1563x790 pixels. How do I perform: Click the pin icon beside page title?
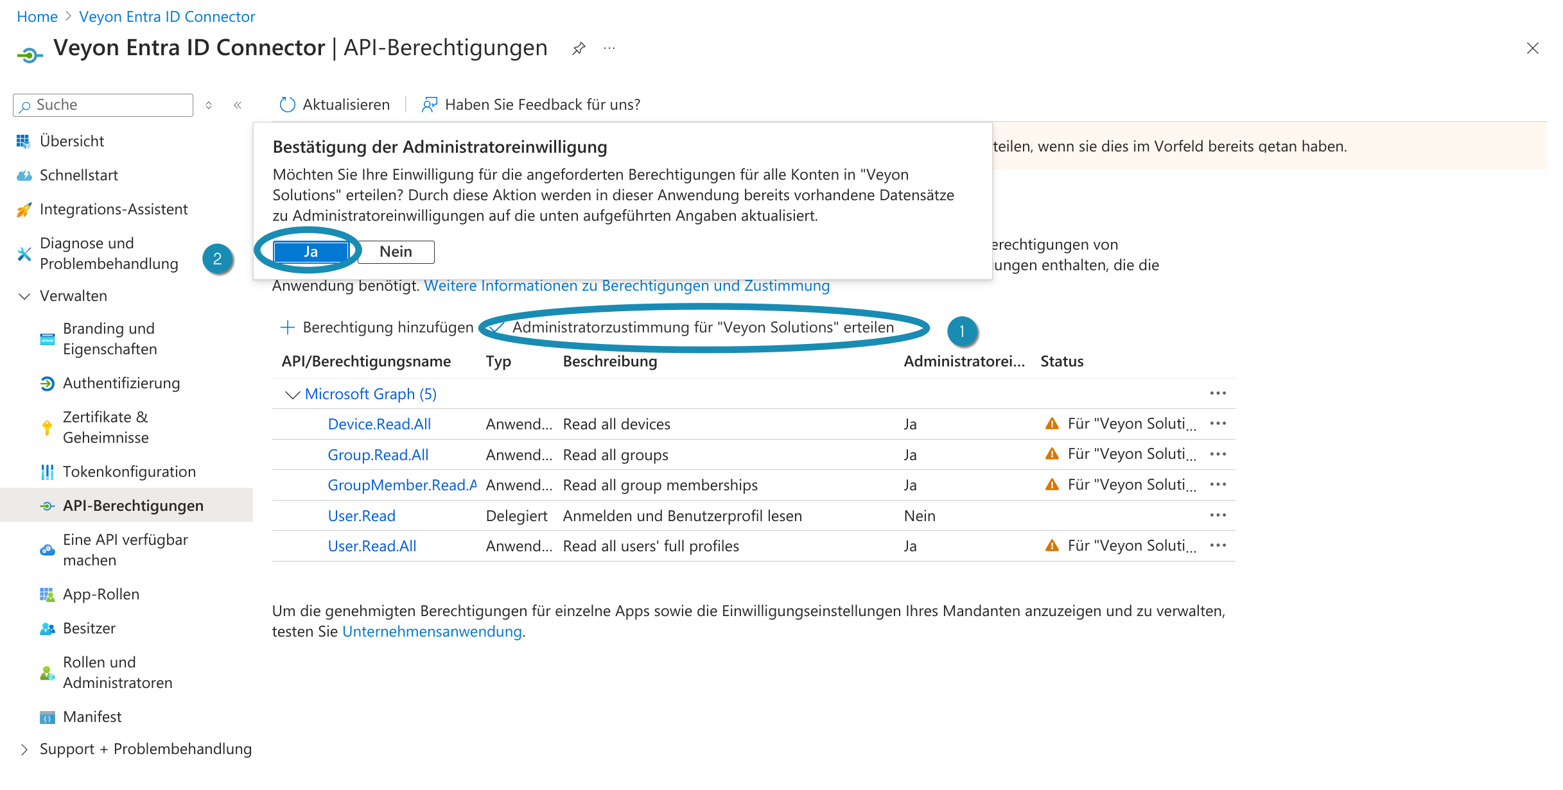coord(578,49)
